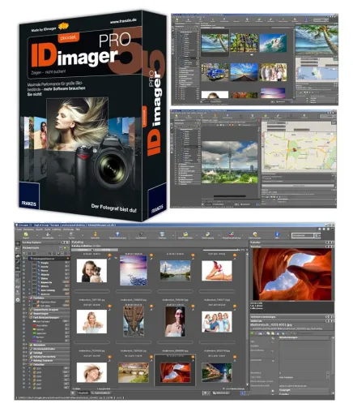Select the old stone bridge thumbnail

[x=134, y=372]
